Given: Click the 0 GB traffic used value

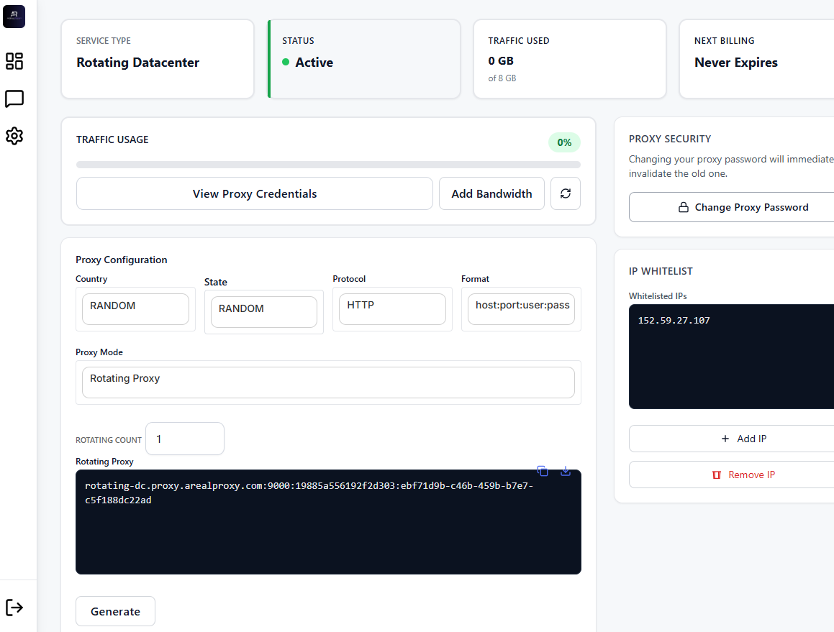Looking at the screenshot, I should pos(501,61).
